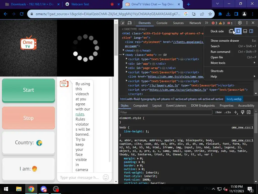Open a new browser tab
The image size is (258, 194).
[188, 4]
